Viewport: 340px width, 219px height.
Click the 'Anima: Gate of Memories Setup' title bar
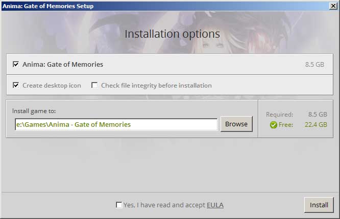coord(166,6)
